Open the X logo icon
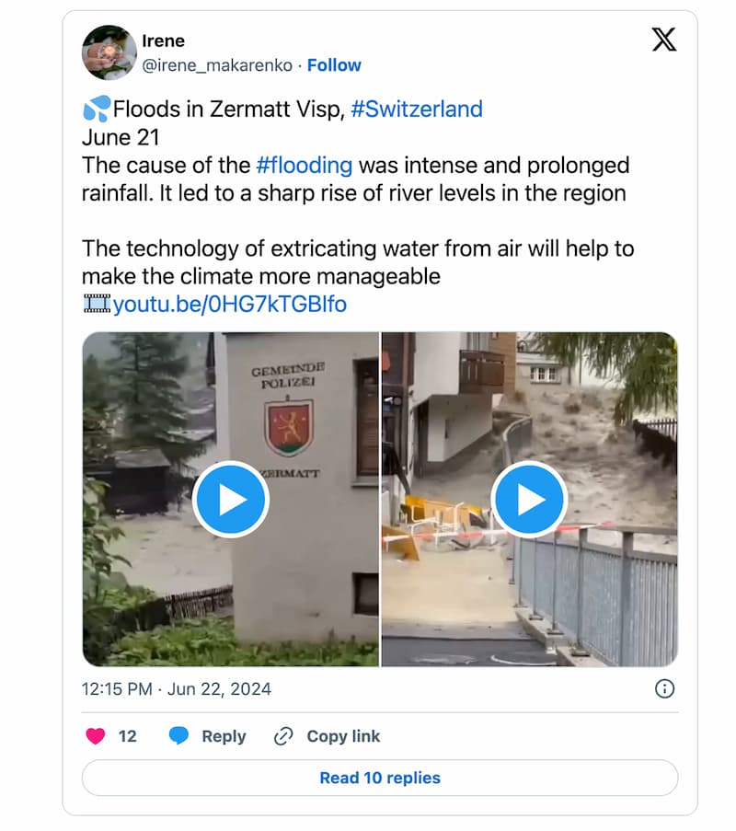Image resolution: width=736 pixels, height=831 pixels. (664, 40)
